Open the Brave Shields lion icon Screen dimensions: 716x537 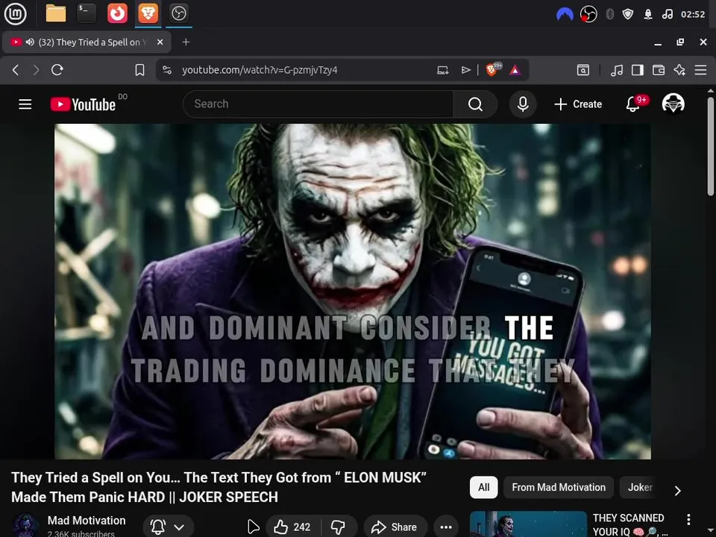tap(493, 69)
